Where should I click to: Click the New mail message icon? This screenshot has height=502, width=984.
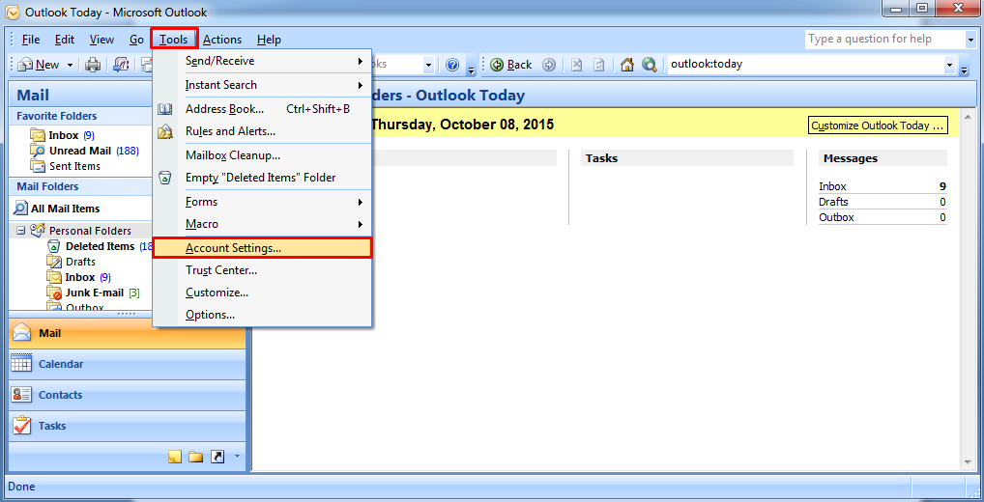click(26, 65)
